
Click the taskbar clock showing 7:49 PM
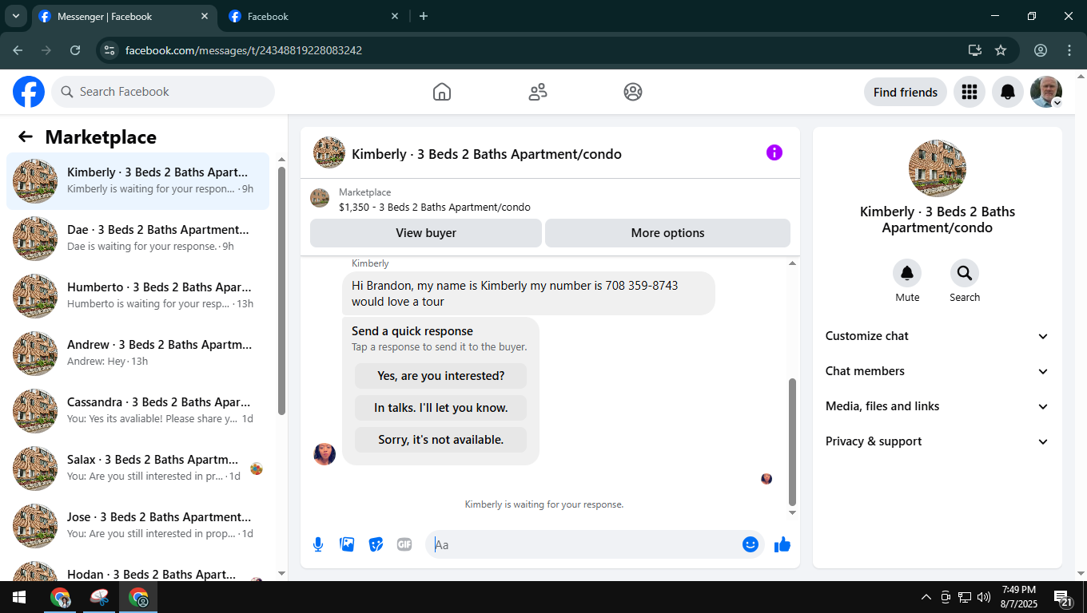pyautogui.click(x=1018, y=597)
